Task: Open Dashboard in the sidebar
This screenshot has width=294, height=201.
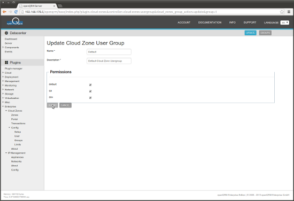Action: point(11,39)
